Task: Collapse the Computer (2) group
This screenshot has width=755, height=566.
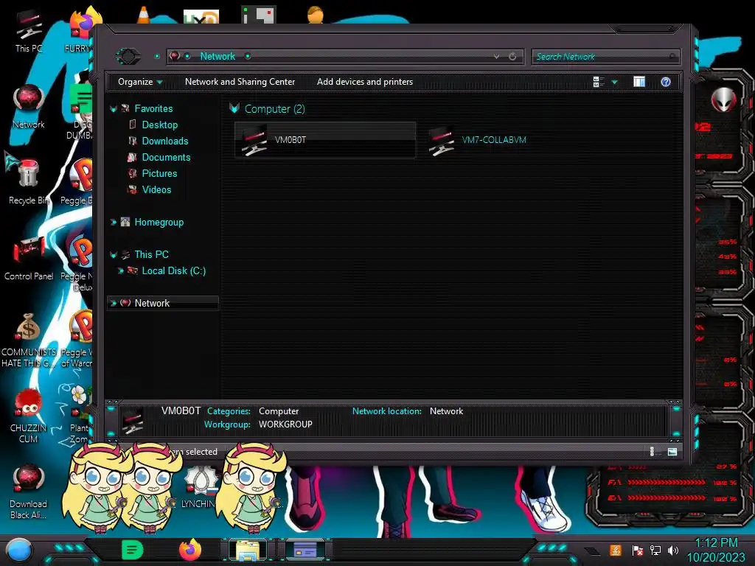Action: point(234,108)
